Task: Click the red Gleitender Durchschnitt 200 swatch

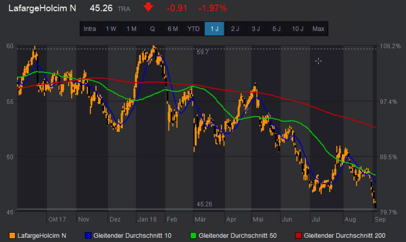Action: (x=298, y=236)
